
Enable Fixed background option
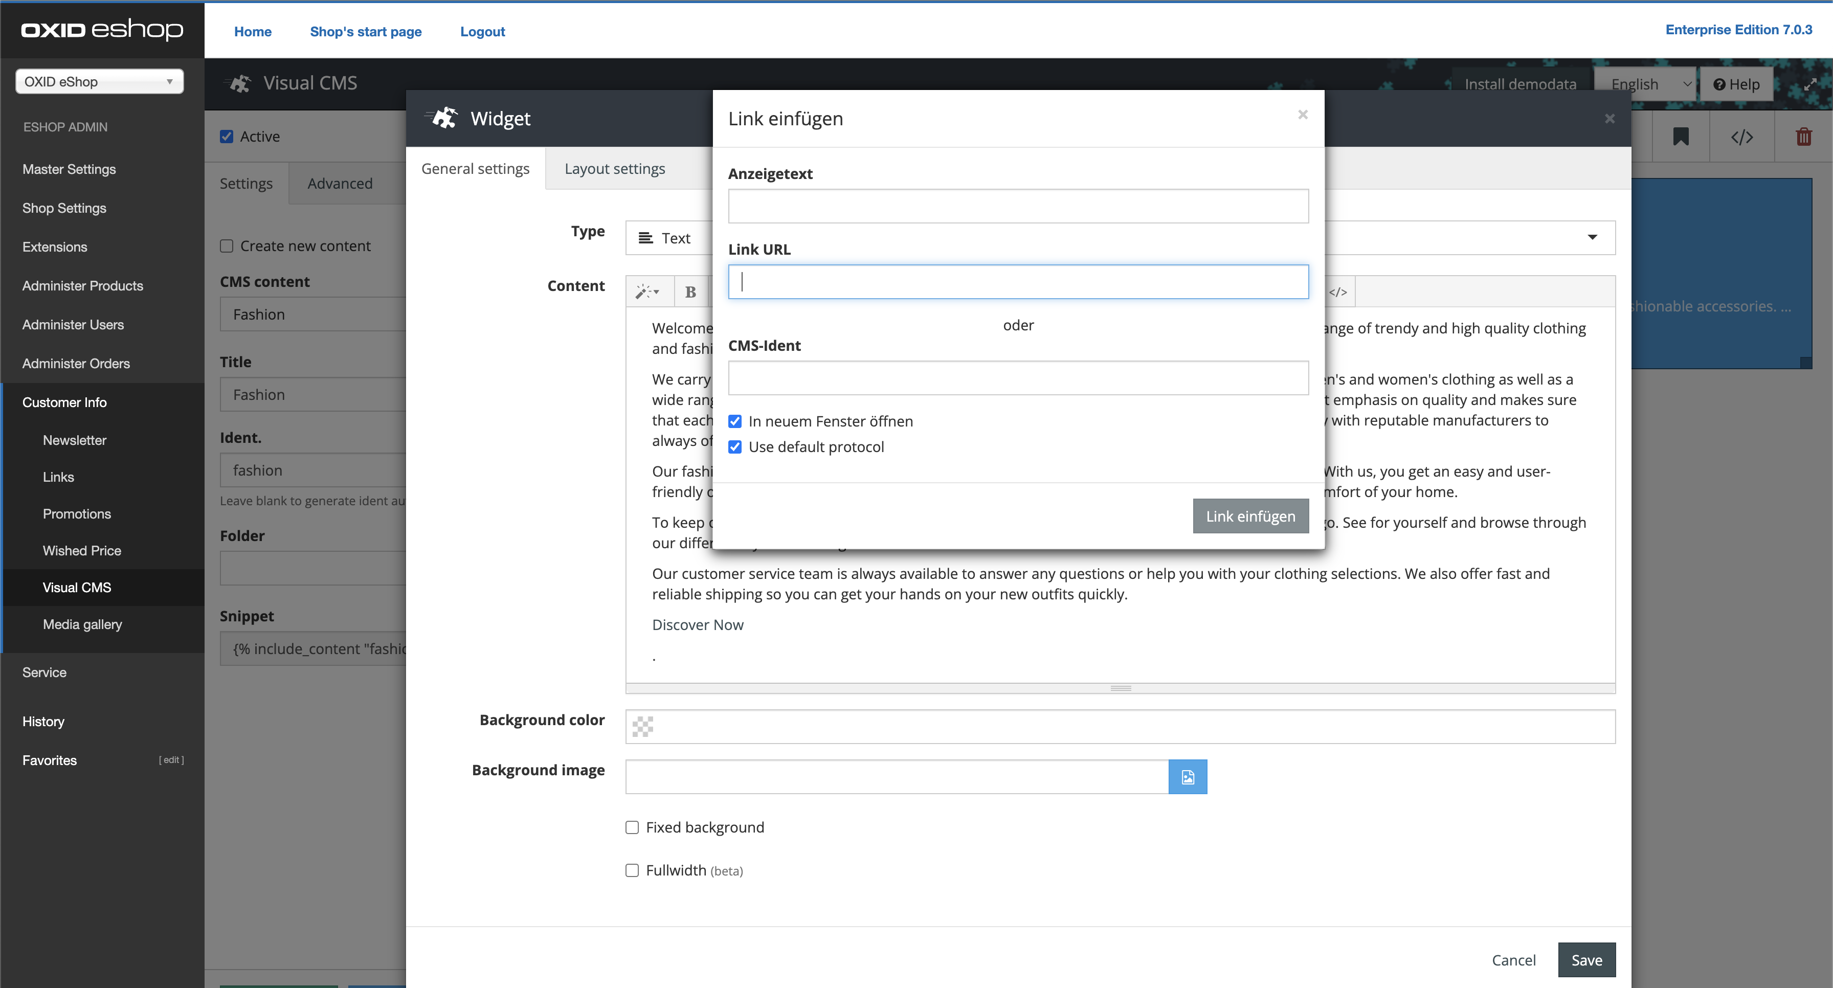click(632, 827)
